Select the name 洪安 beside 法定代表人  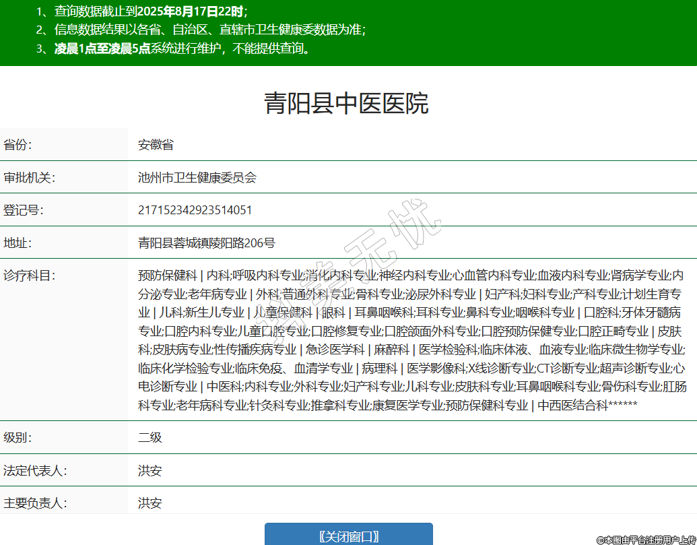tap(150, 471)
